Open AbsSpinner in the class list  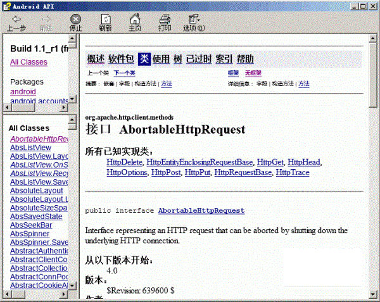click(x=30, y=234)
